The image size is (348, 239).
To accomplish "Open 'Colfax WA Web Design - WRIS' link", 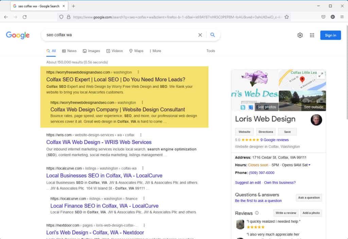I will coord(99,142).
